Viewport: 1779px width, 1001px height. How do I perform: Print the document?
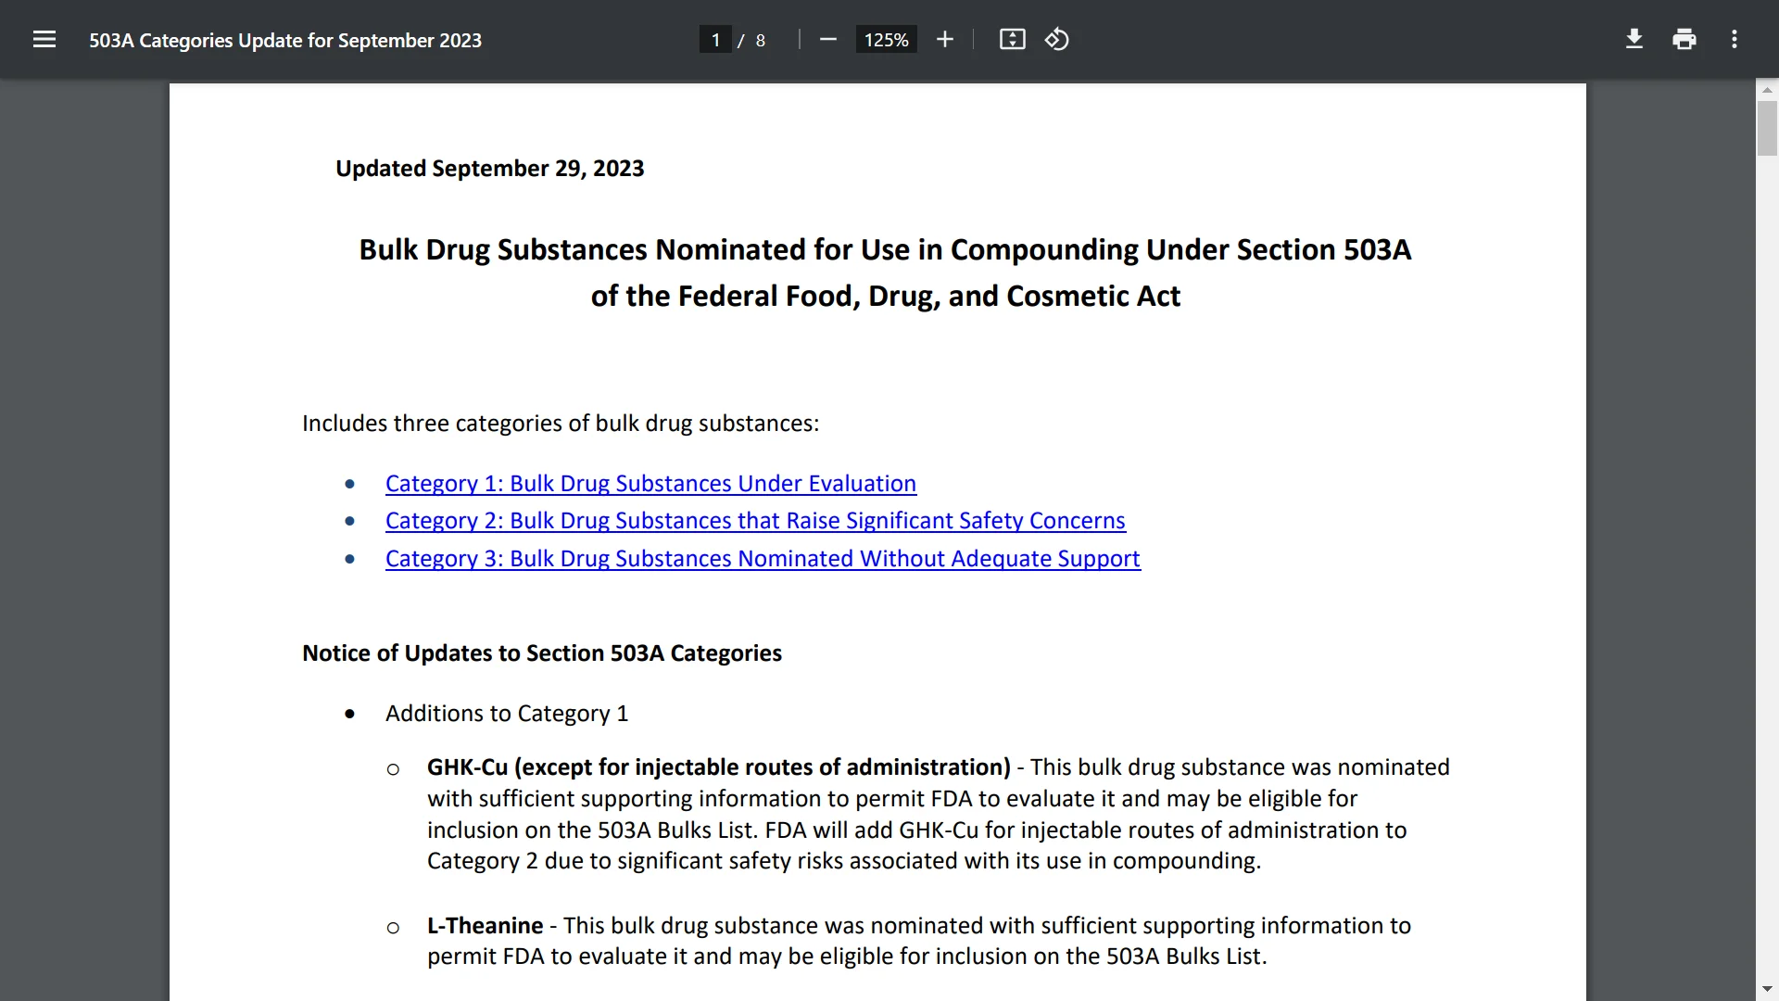1684,40
